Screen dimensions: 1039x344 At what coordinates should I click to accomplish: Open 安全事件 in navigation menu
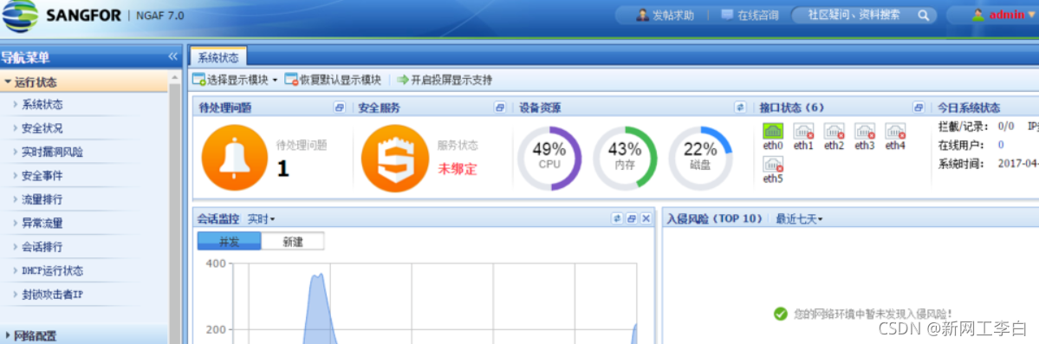[42, 176]
